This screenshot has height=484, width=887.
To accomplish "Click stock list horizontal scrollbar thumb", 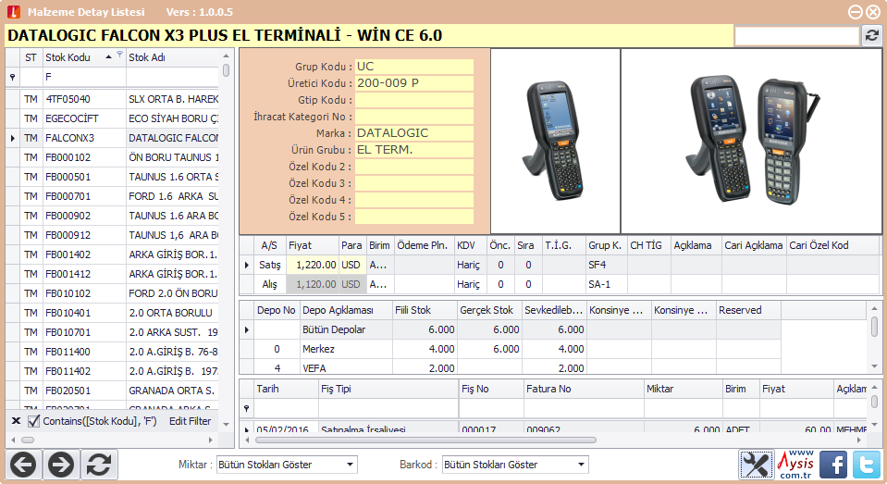I will 28,440.
